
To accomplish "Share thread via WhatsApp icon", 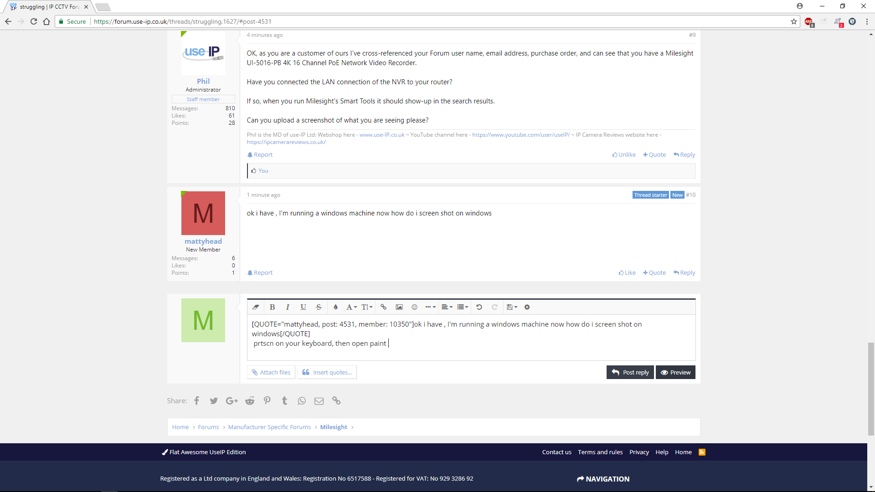I will pos(302,401).
